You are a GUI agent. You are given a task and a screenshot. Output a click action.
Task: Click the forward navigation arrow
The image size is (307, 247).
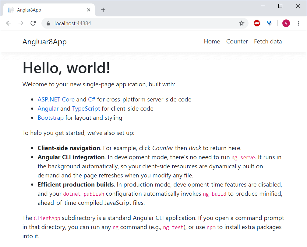coord(21,23)
